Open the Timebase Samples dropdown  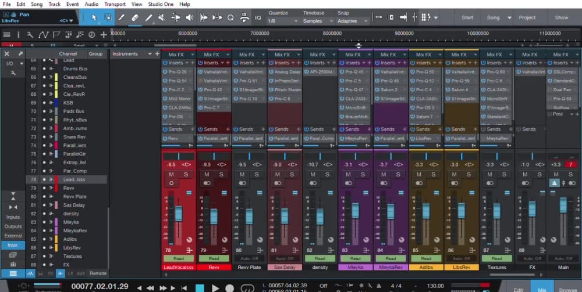317,21
